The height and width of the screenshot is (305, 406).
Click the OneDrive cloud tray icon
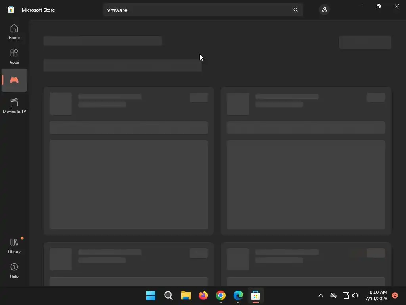(x=333, y=295)
